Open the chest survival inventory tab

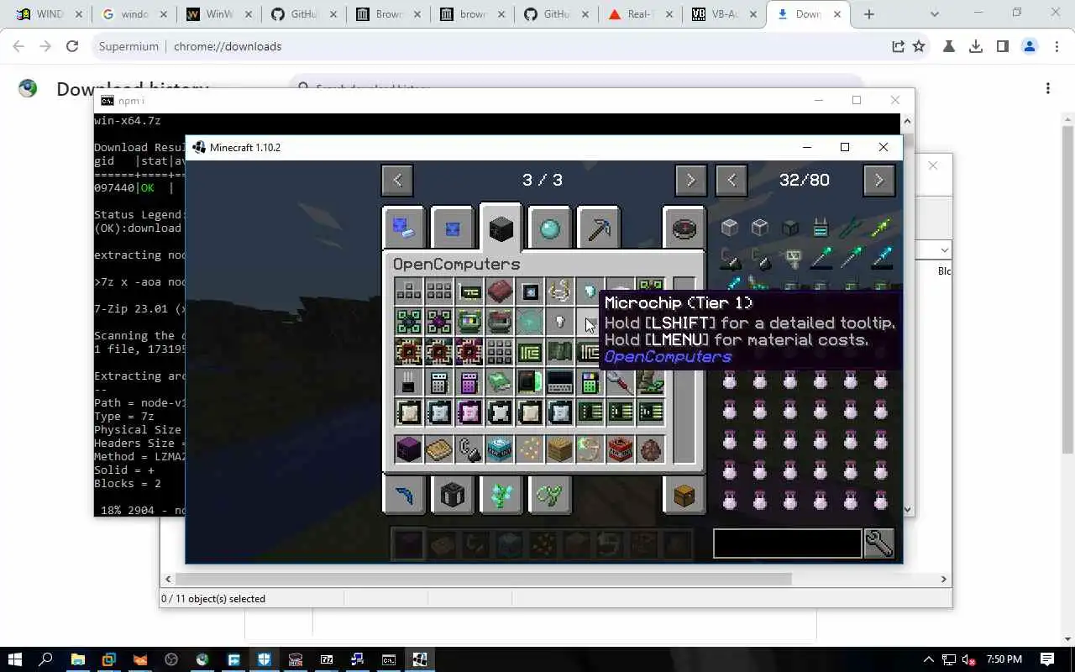[x=683, y=495]
